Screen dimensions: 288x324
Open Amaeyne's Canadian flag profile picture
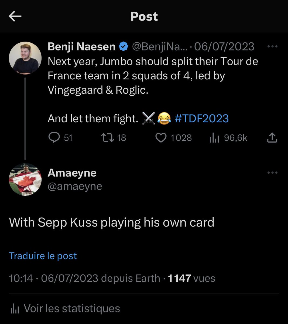point(25,180)
